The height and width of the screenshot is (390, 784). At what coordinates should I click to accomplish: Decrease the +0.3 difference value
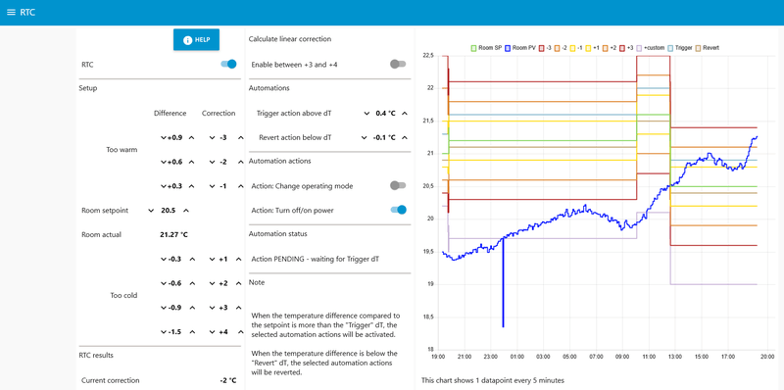pyautogui.click(x=163, y=186)
